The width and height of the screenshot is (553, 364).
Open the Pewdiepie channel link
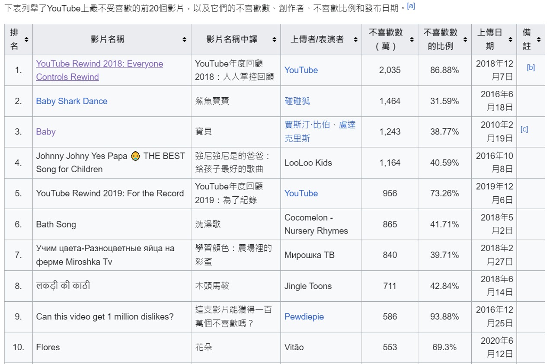coord(304,316)
